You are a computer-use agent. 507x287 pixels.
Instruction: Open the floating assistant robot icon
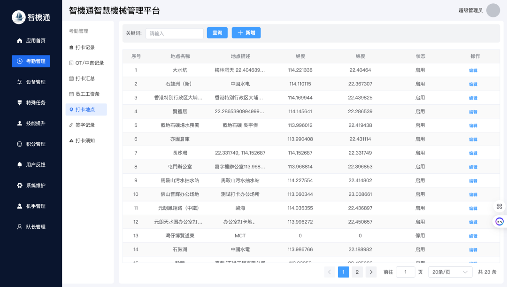(499, 222)
